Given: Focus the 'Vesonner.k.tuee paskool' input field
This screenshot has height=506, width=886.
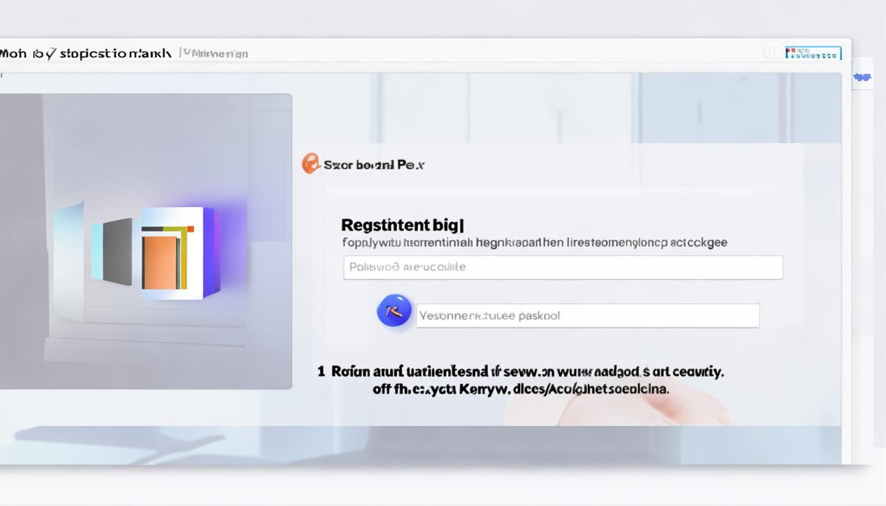Looking at the screenshot, I should coord(587,316).
